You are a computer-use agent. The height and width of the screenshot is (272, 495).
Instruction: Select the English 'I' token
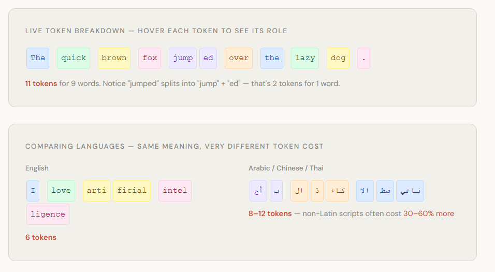[33, 191]
